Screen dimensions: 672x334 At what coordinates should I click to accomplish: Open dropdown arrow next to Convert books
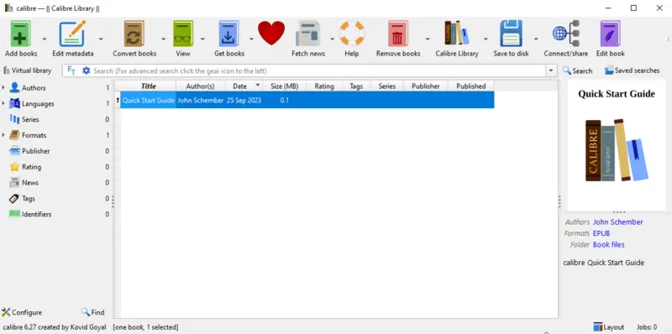(163, 39)
